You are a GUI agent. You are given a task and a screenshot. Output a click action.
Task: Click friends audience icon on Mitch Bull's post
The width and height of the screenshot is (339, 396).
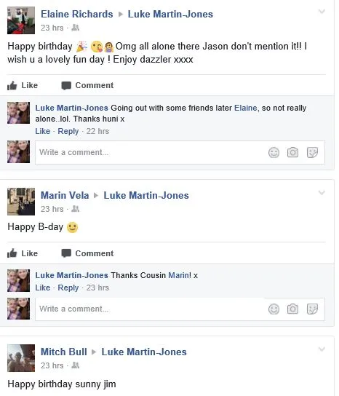(x=75, y=365)
